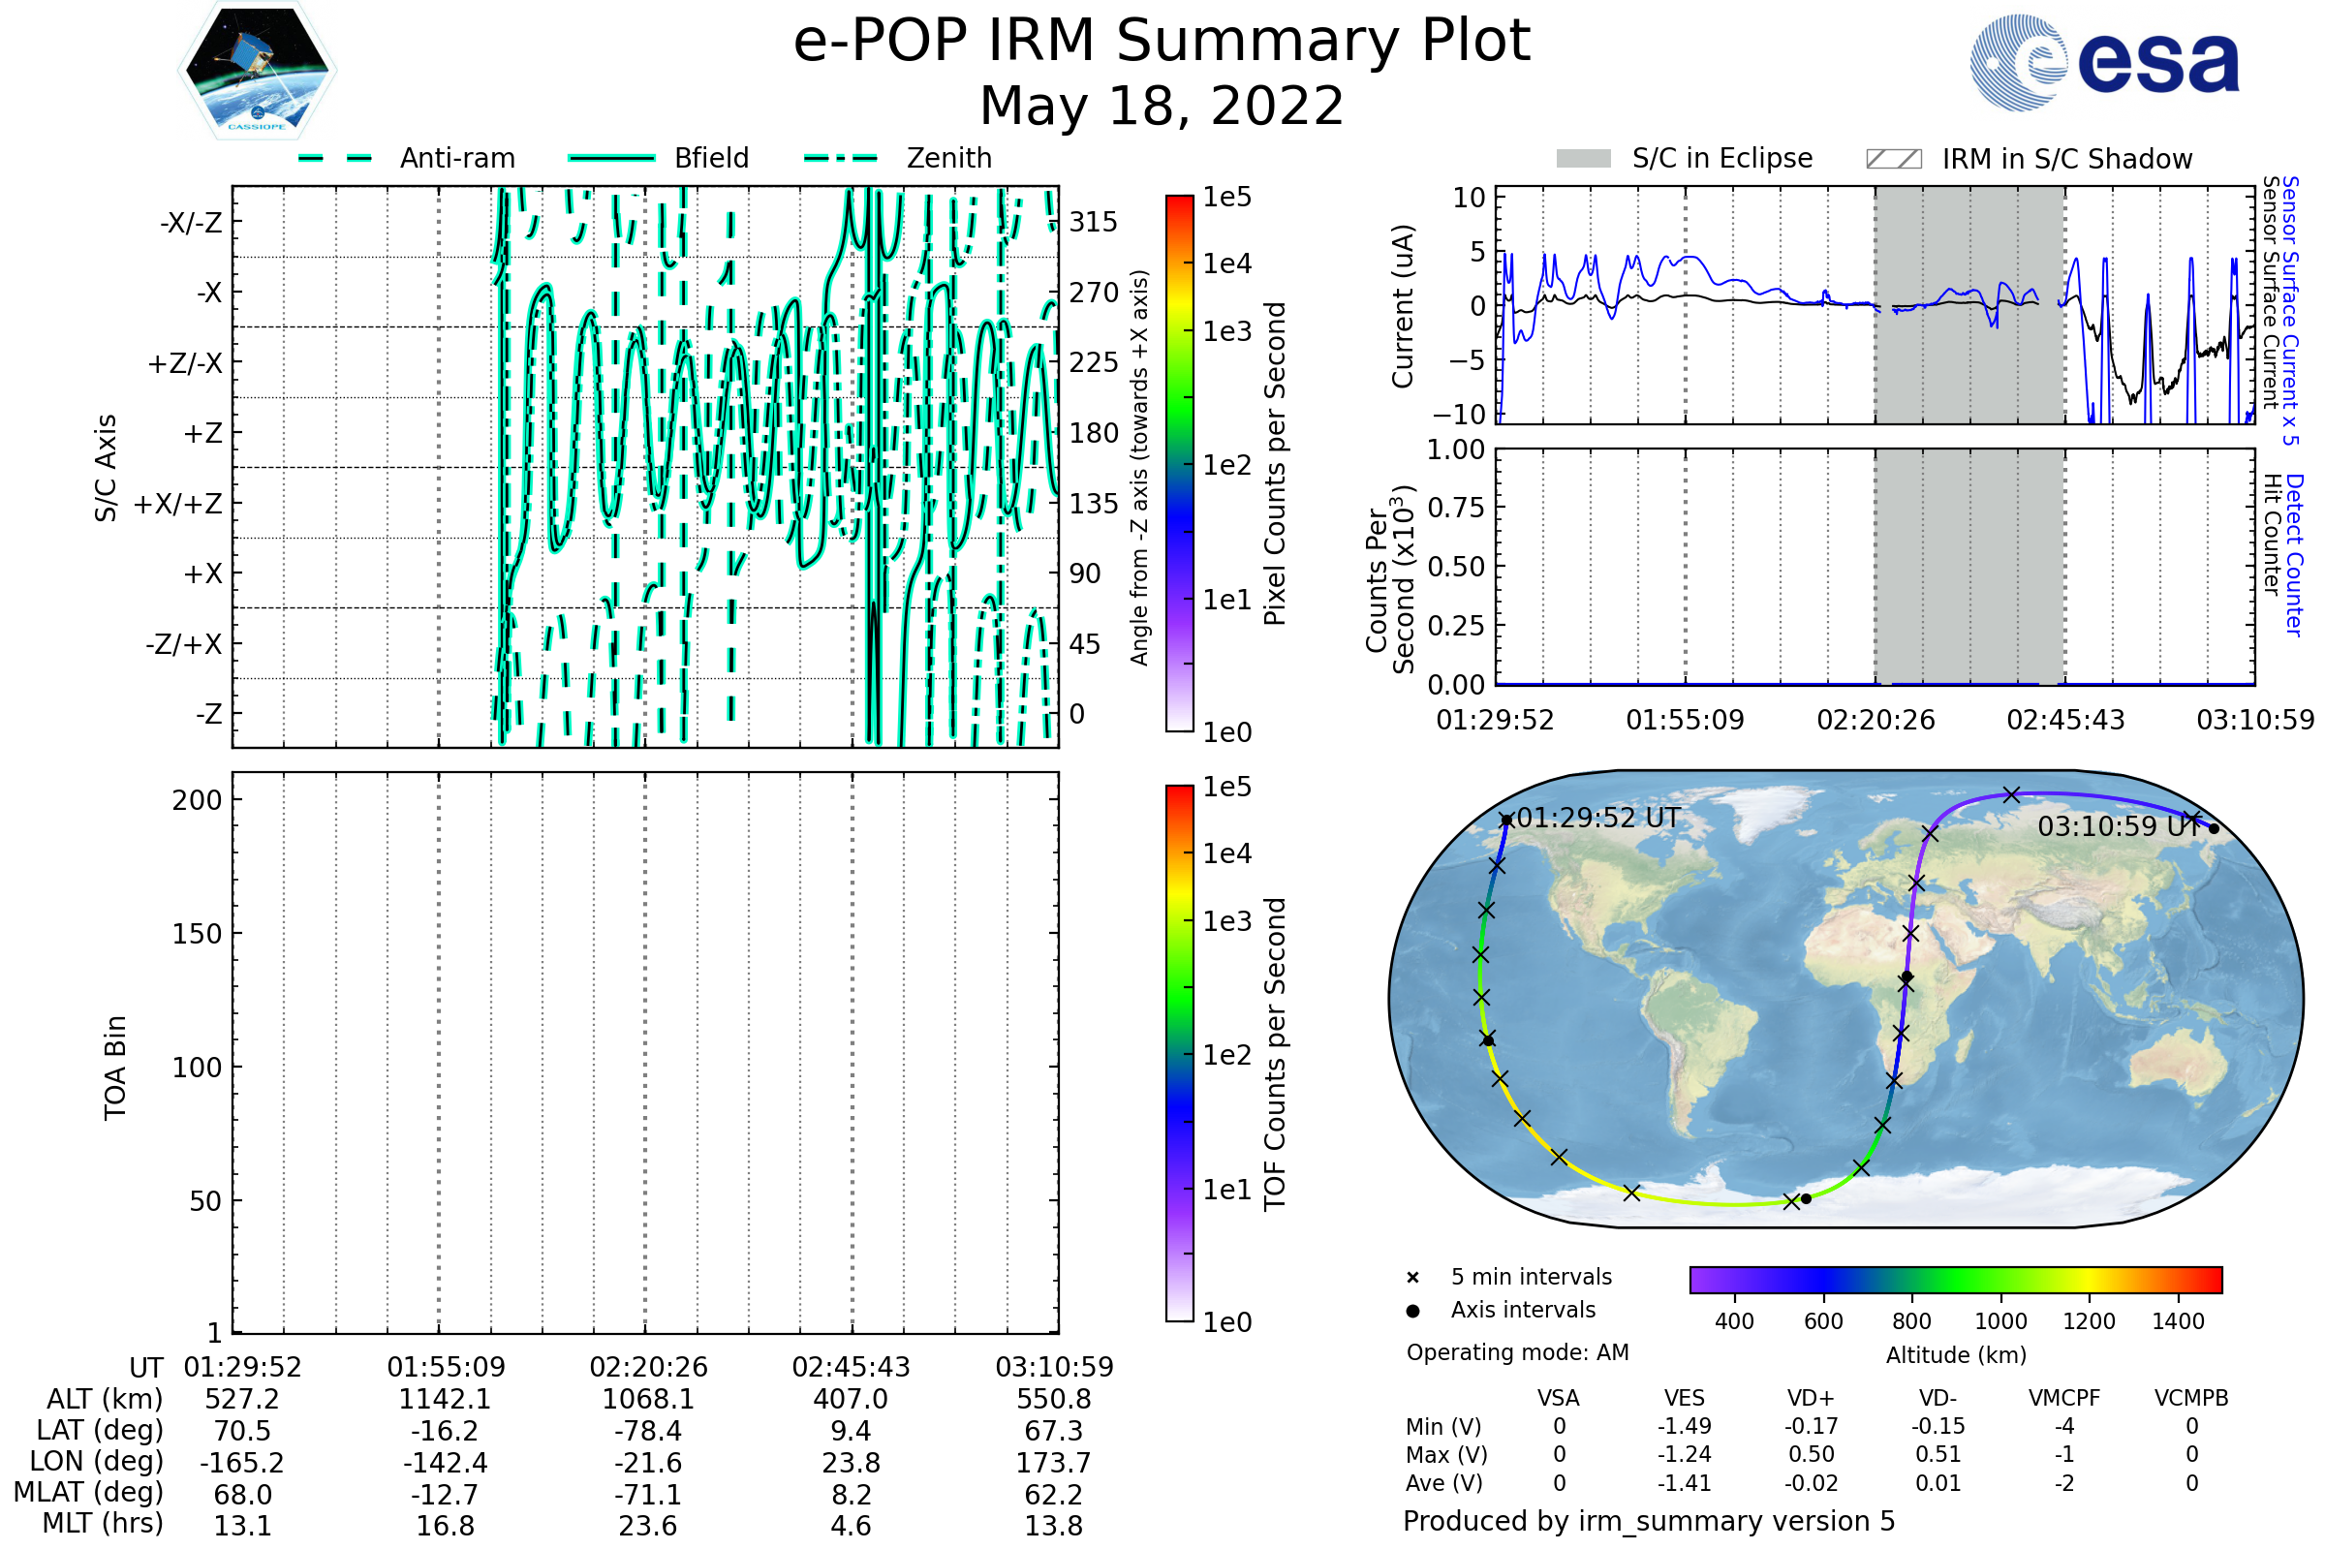Image resolution: width=2325 pixels, height=1550 pixels.
Task: Click the e-POP IRM Summary Plot title
Action: (x=1162, y=42)
